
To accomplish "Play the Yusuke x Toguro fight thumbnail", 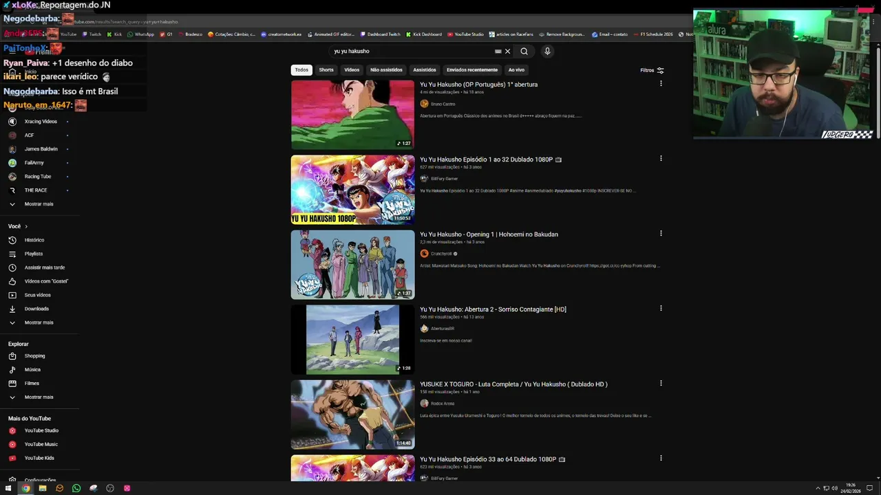I will coord(352,414).
